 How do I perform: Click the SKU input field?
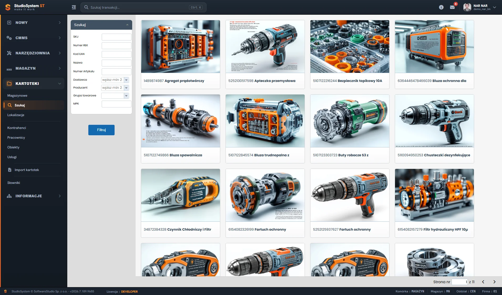click(116, 37)
